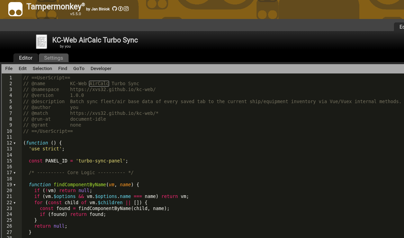Click the Tampermonkey logo icon
Screen dimensions: 404x238
coord(16,9)
